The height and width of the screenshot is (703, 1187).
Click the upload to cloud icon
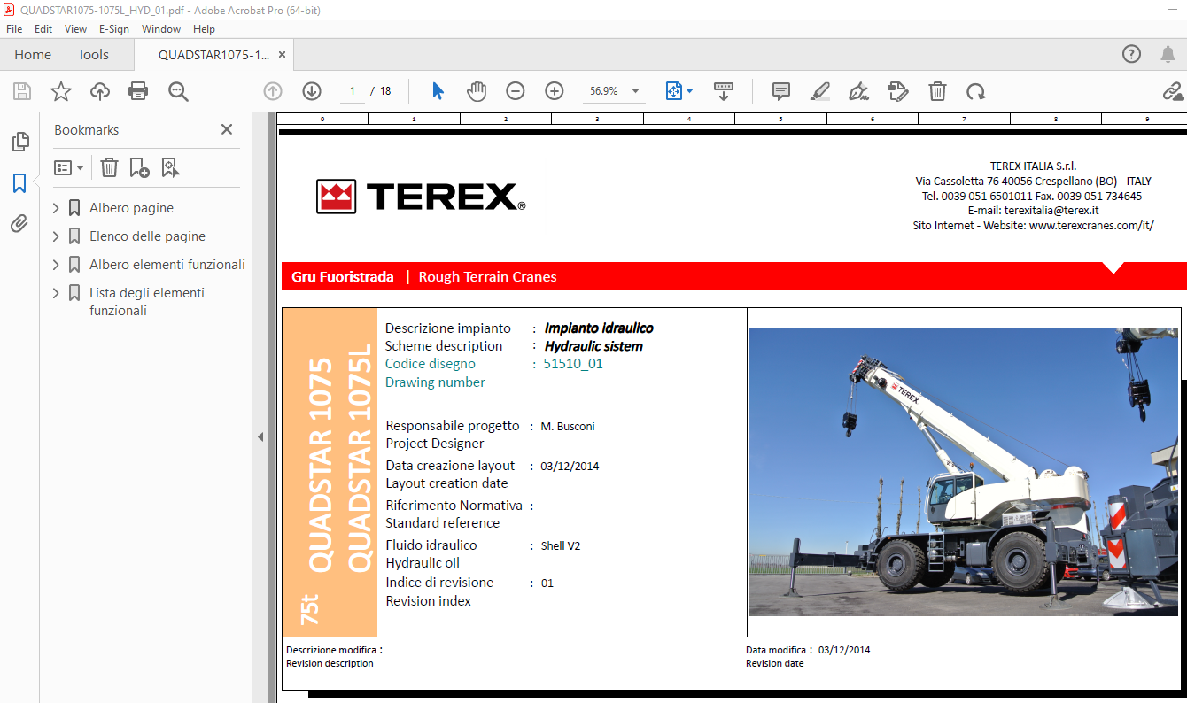pos(99,91)
